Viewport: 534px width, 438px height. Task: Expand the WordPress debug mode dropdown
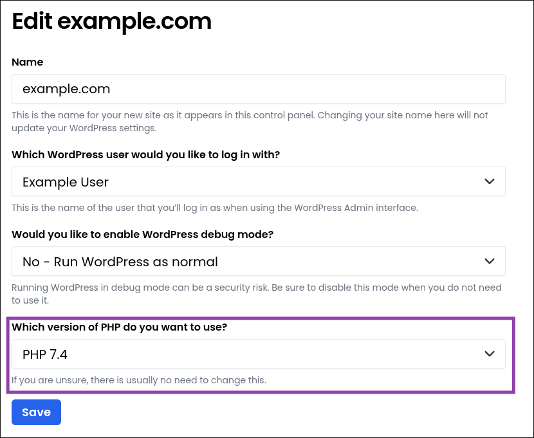[257, 262]
